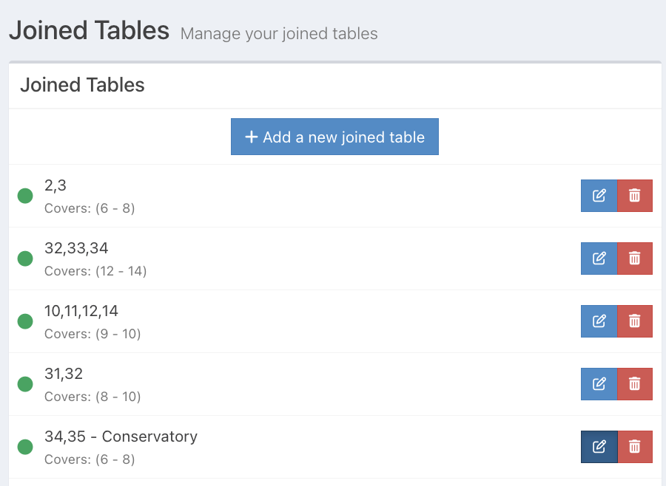Viewport: 666px width, 486px height.
Task: Click Add a new joined table button
Action: [334, 137]
